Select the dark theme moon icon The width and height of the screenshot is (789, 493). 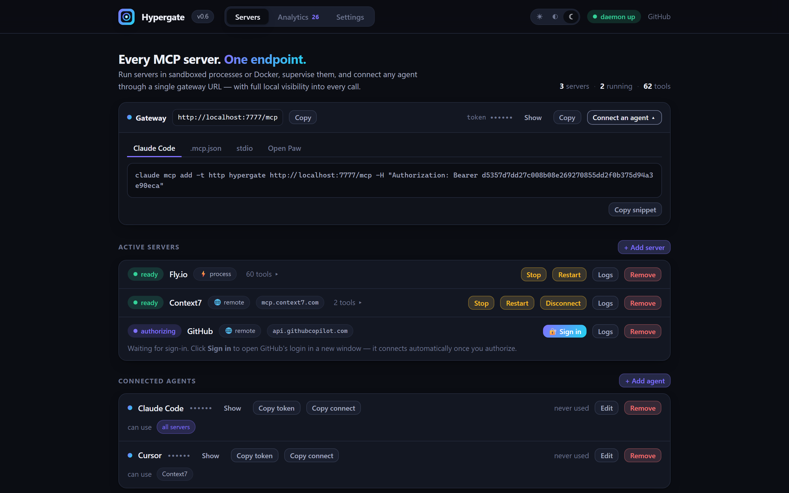(571, 17)
